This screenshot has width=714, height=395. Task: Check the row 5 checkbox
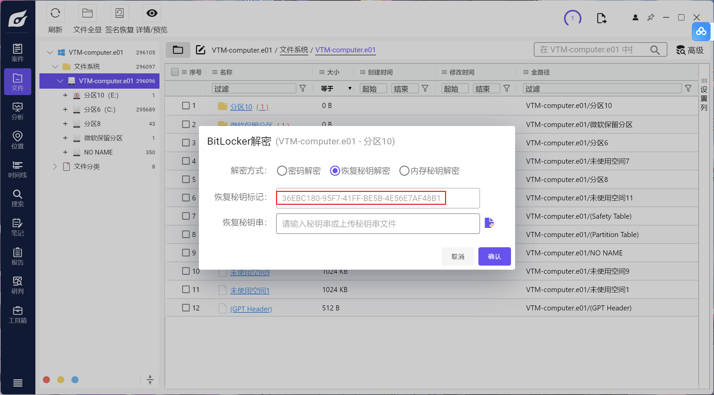pos(186,179)
